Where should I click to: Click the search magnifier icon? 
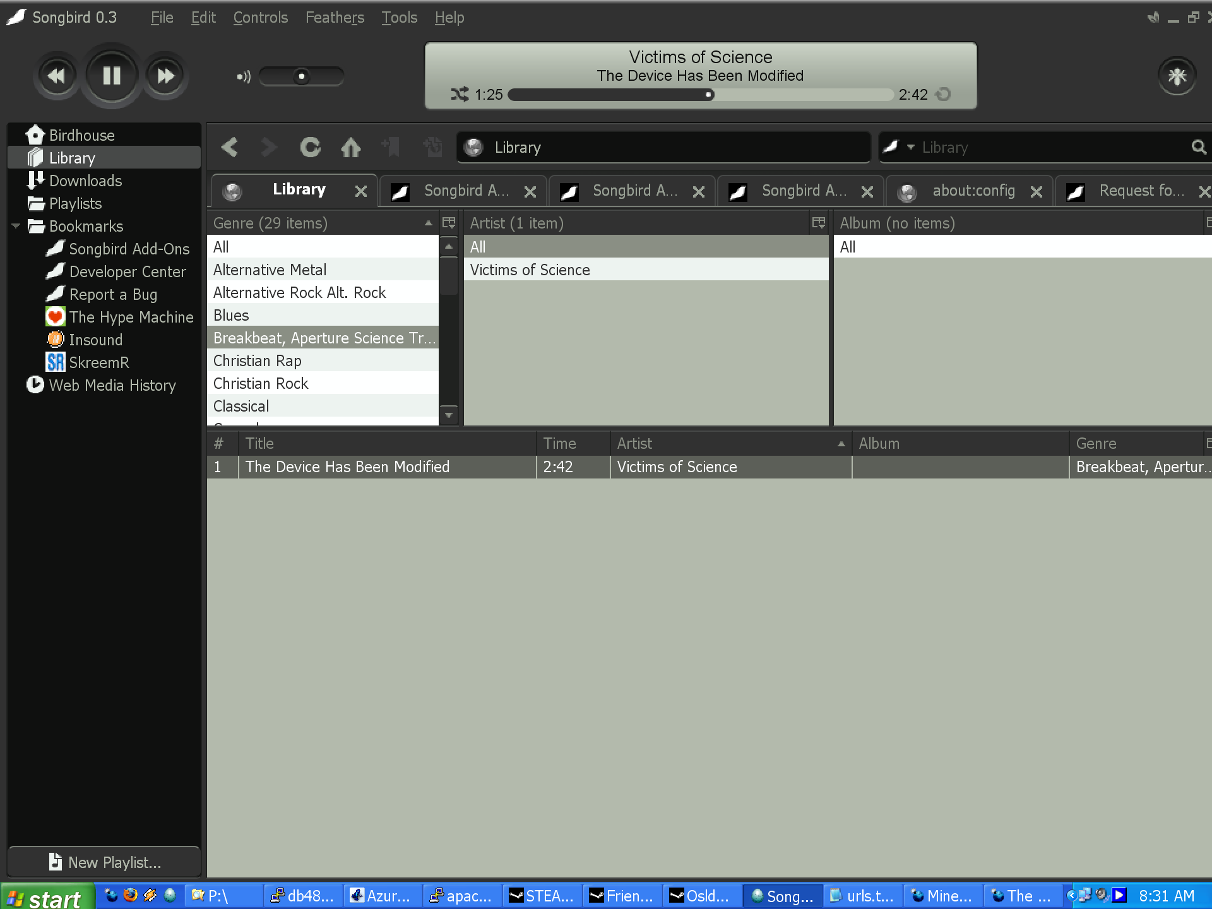pos(1198,147)
